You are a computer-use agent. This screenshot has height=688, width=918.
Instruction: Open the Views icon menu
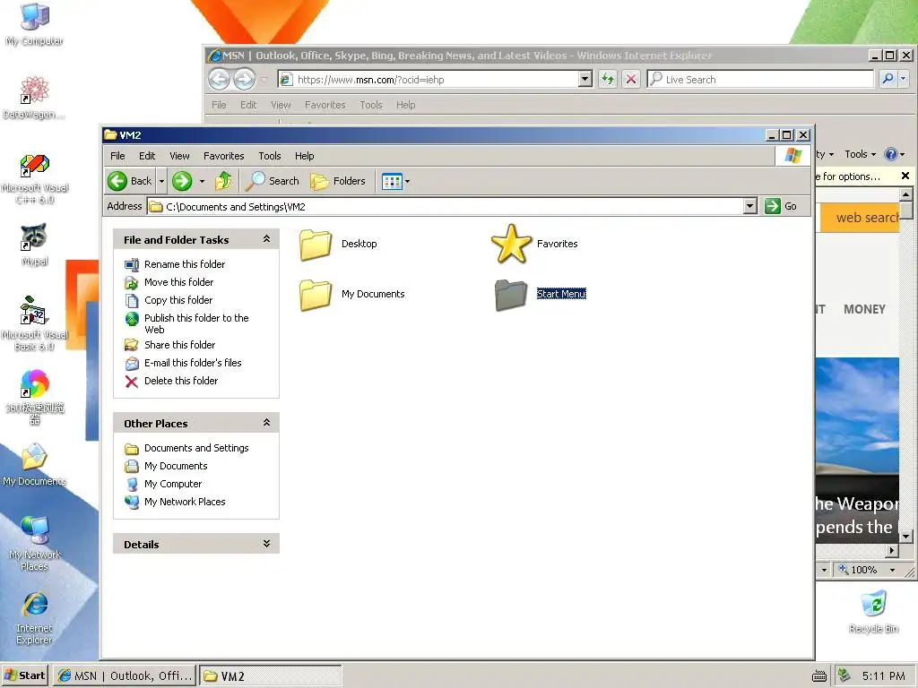(x=392, y=181)
